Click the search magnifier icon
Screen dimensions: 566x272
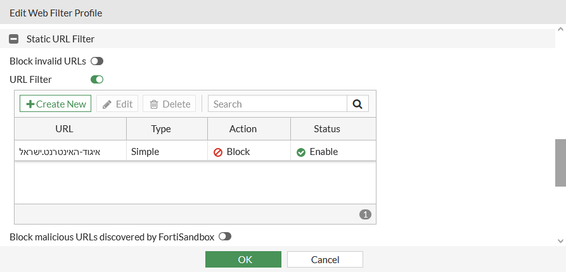pyautogui.click(x=357, y=104)
